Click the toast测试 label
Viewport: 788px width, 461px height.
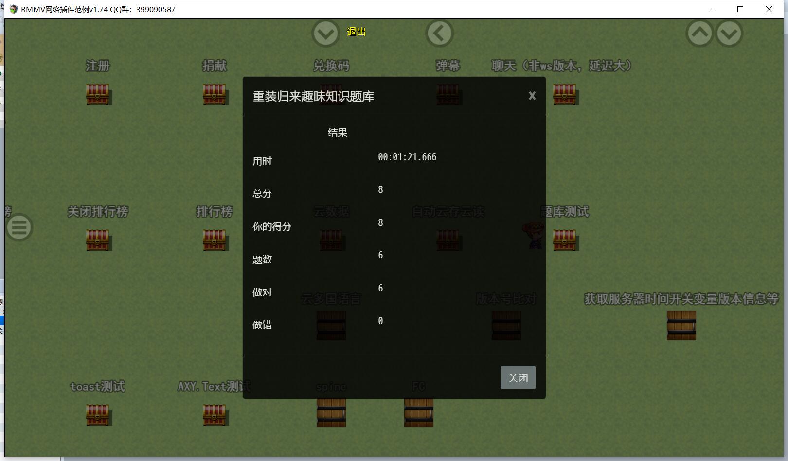pyautogui.click(x=98, y=386)
